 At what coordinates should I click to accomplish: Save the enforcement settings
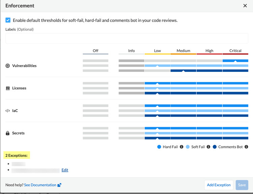pos(242,185)
